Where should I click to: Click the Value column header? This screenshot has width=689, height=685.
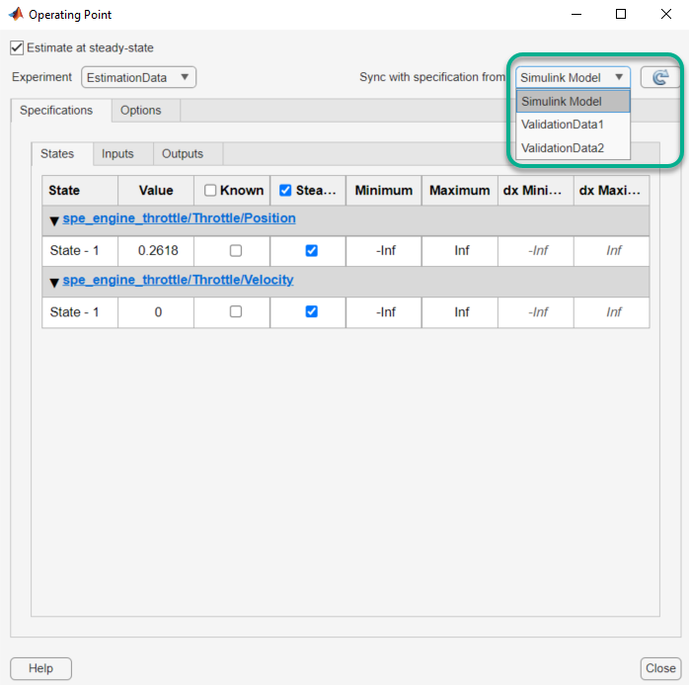tap(156, 191)
